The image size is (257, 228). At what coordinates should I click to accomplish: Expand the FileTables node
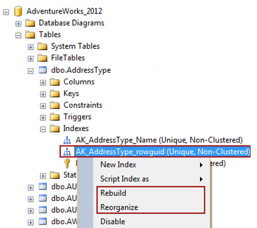point(31,59)
